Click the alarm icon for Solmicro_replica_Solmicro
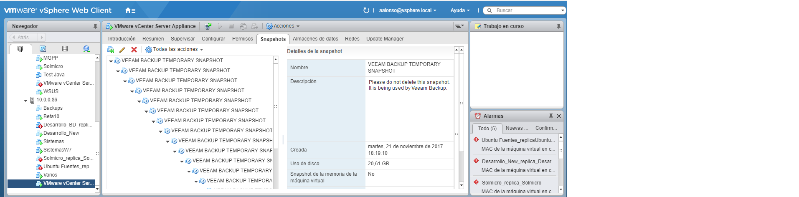Image resolution: width=799 pixels, height=197 pixels. (x=476, y=182)
